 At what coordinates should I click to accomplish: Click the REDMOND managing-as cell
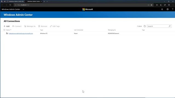[x=113, y=33]
